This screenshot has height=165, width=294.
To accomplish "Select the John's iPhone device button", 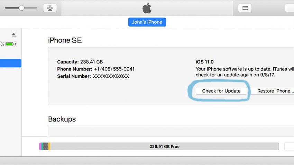I will (147, 22).
